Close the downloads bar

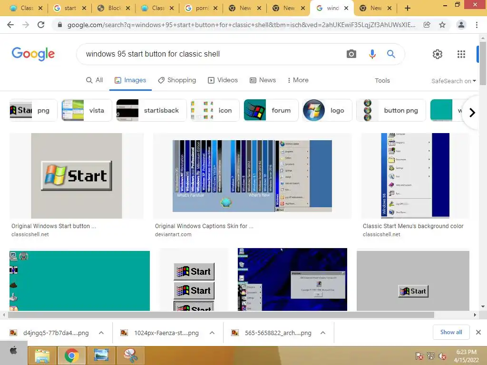coord(478,332)
